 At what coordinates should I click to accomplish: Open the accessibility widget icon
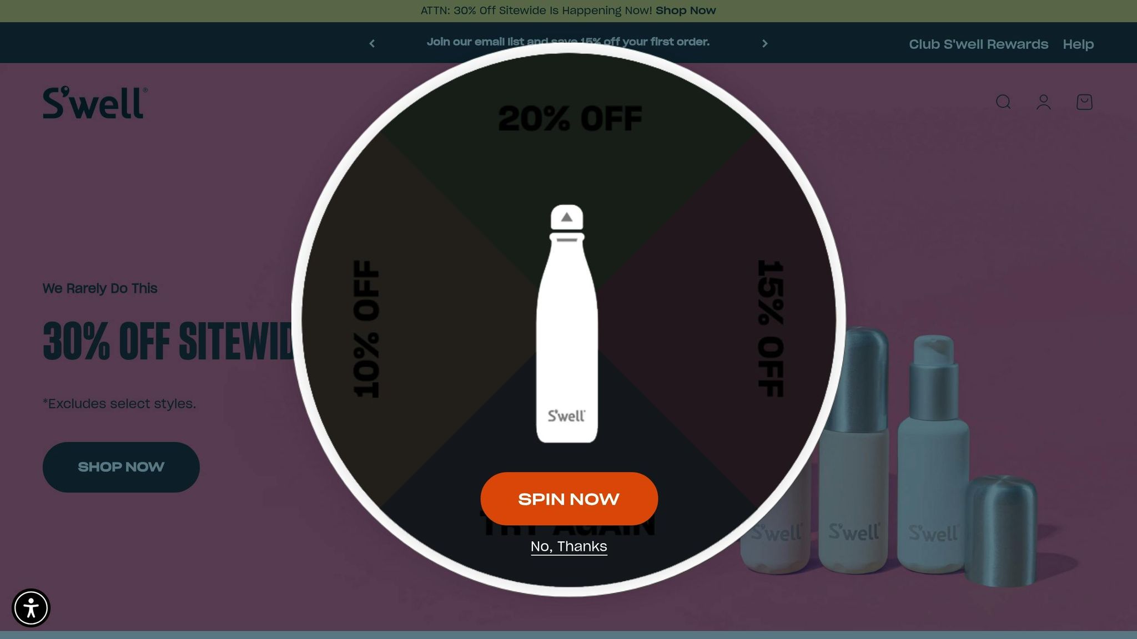(x=31, y=608)
